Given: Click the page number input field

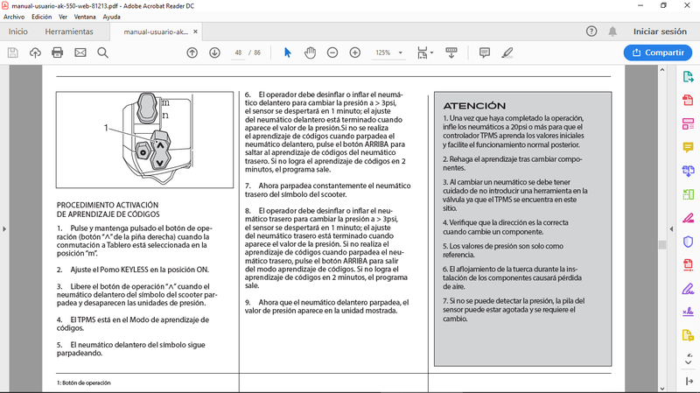Looking at the screenshot, I should (x=238, y=53).
